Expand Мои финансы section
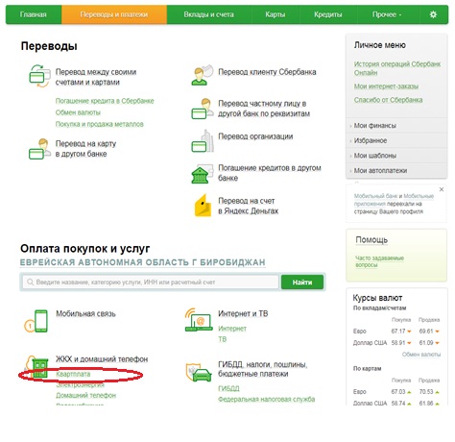 [396, 126]
